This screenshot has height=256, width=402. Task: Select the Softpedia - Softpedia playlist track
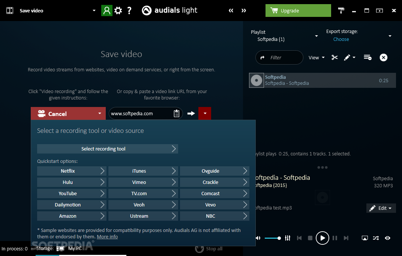tap(322, 80)
